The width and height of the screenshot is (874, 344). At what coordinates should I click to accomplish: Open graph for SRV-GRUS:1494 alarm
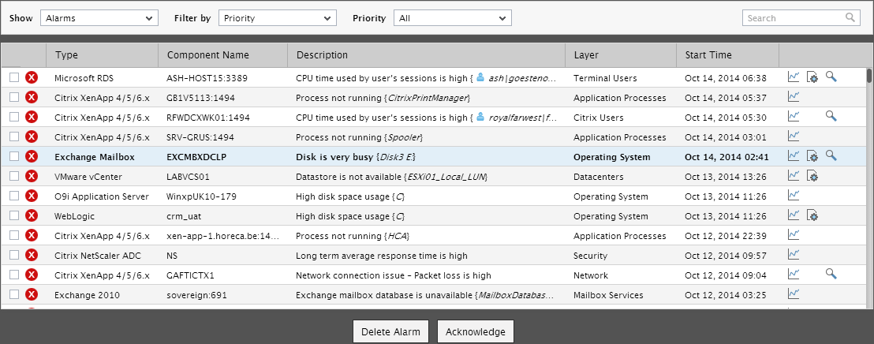coord(794,136)
